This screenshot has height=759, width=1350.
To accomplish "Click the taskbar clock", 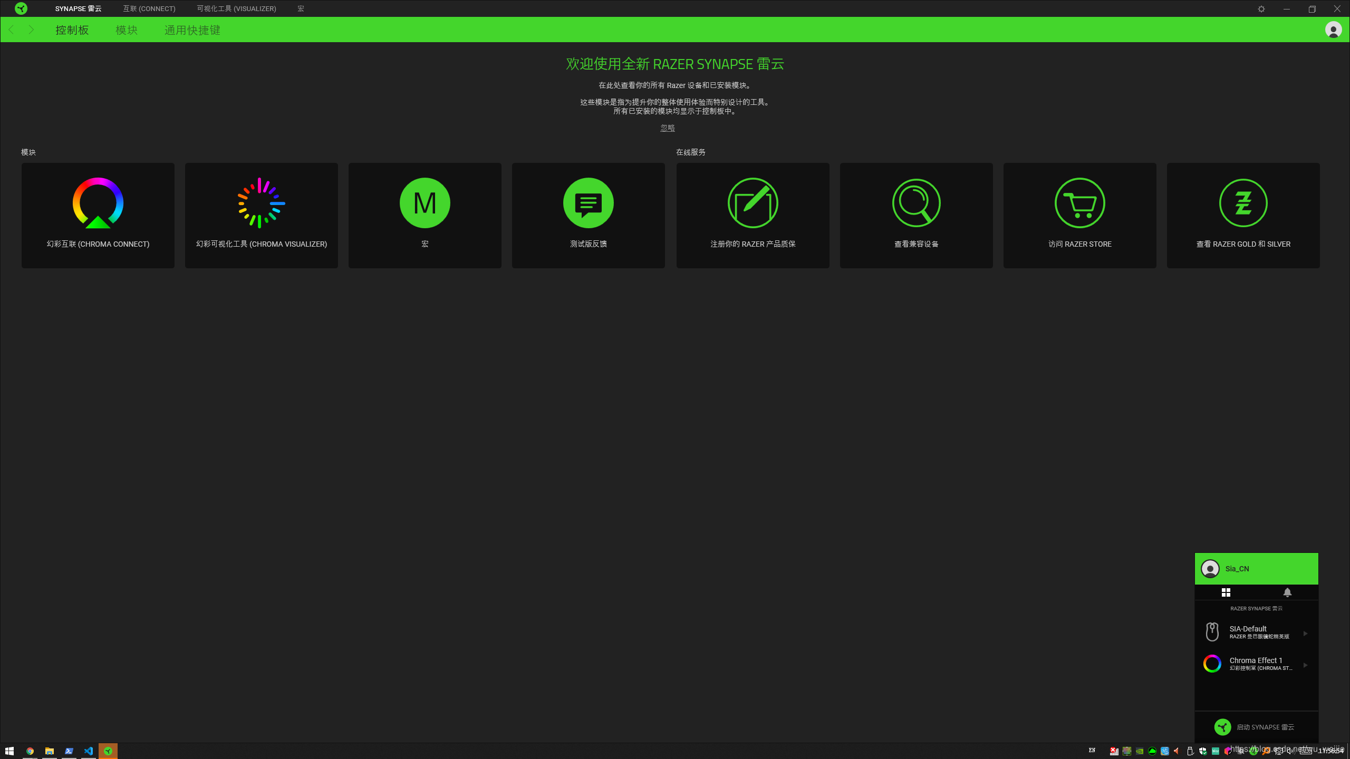I will click(x=1331, y=751).
